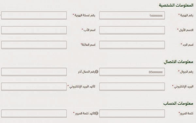Focus the تأكيد البريد الإلكتروني field
Image resolution: width=196 pixels, height=123 pixels.
34,86
